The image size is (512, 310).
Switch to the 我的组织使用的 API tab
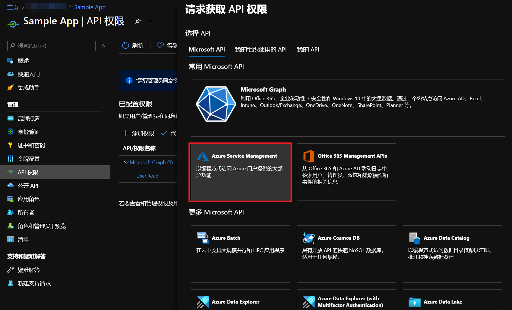[x=261, y=50]
